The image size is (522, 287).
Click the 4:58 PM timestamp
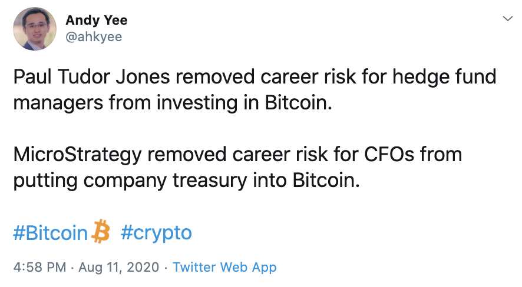click(39, 268)
